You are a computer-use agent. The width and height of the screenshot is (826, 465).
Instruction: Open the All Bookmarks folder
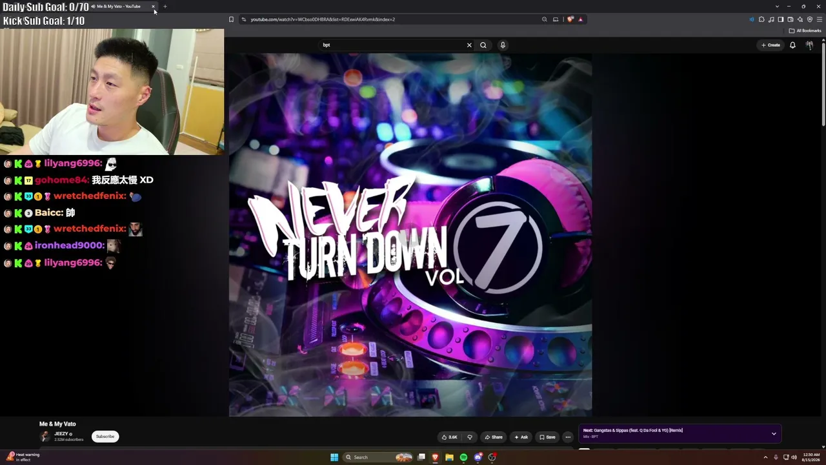coord(805,30)
